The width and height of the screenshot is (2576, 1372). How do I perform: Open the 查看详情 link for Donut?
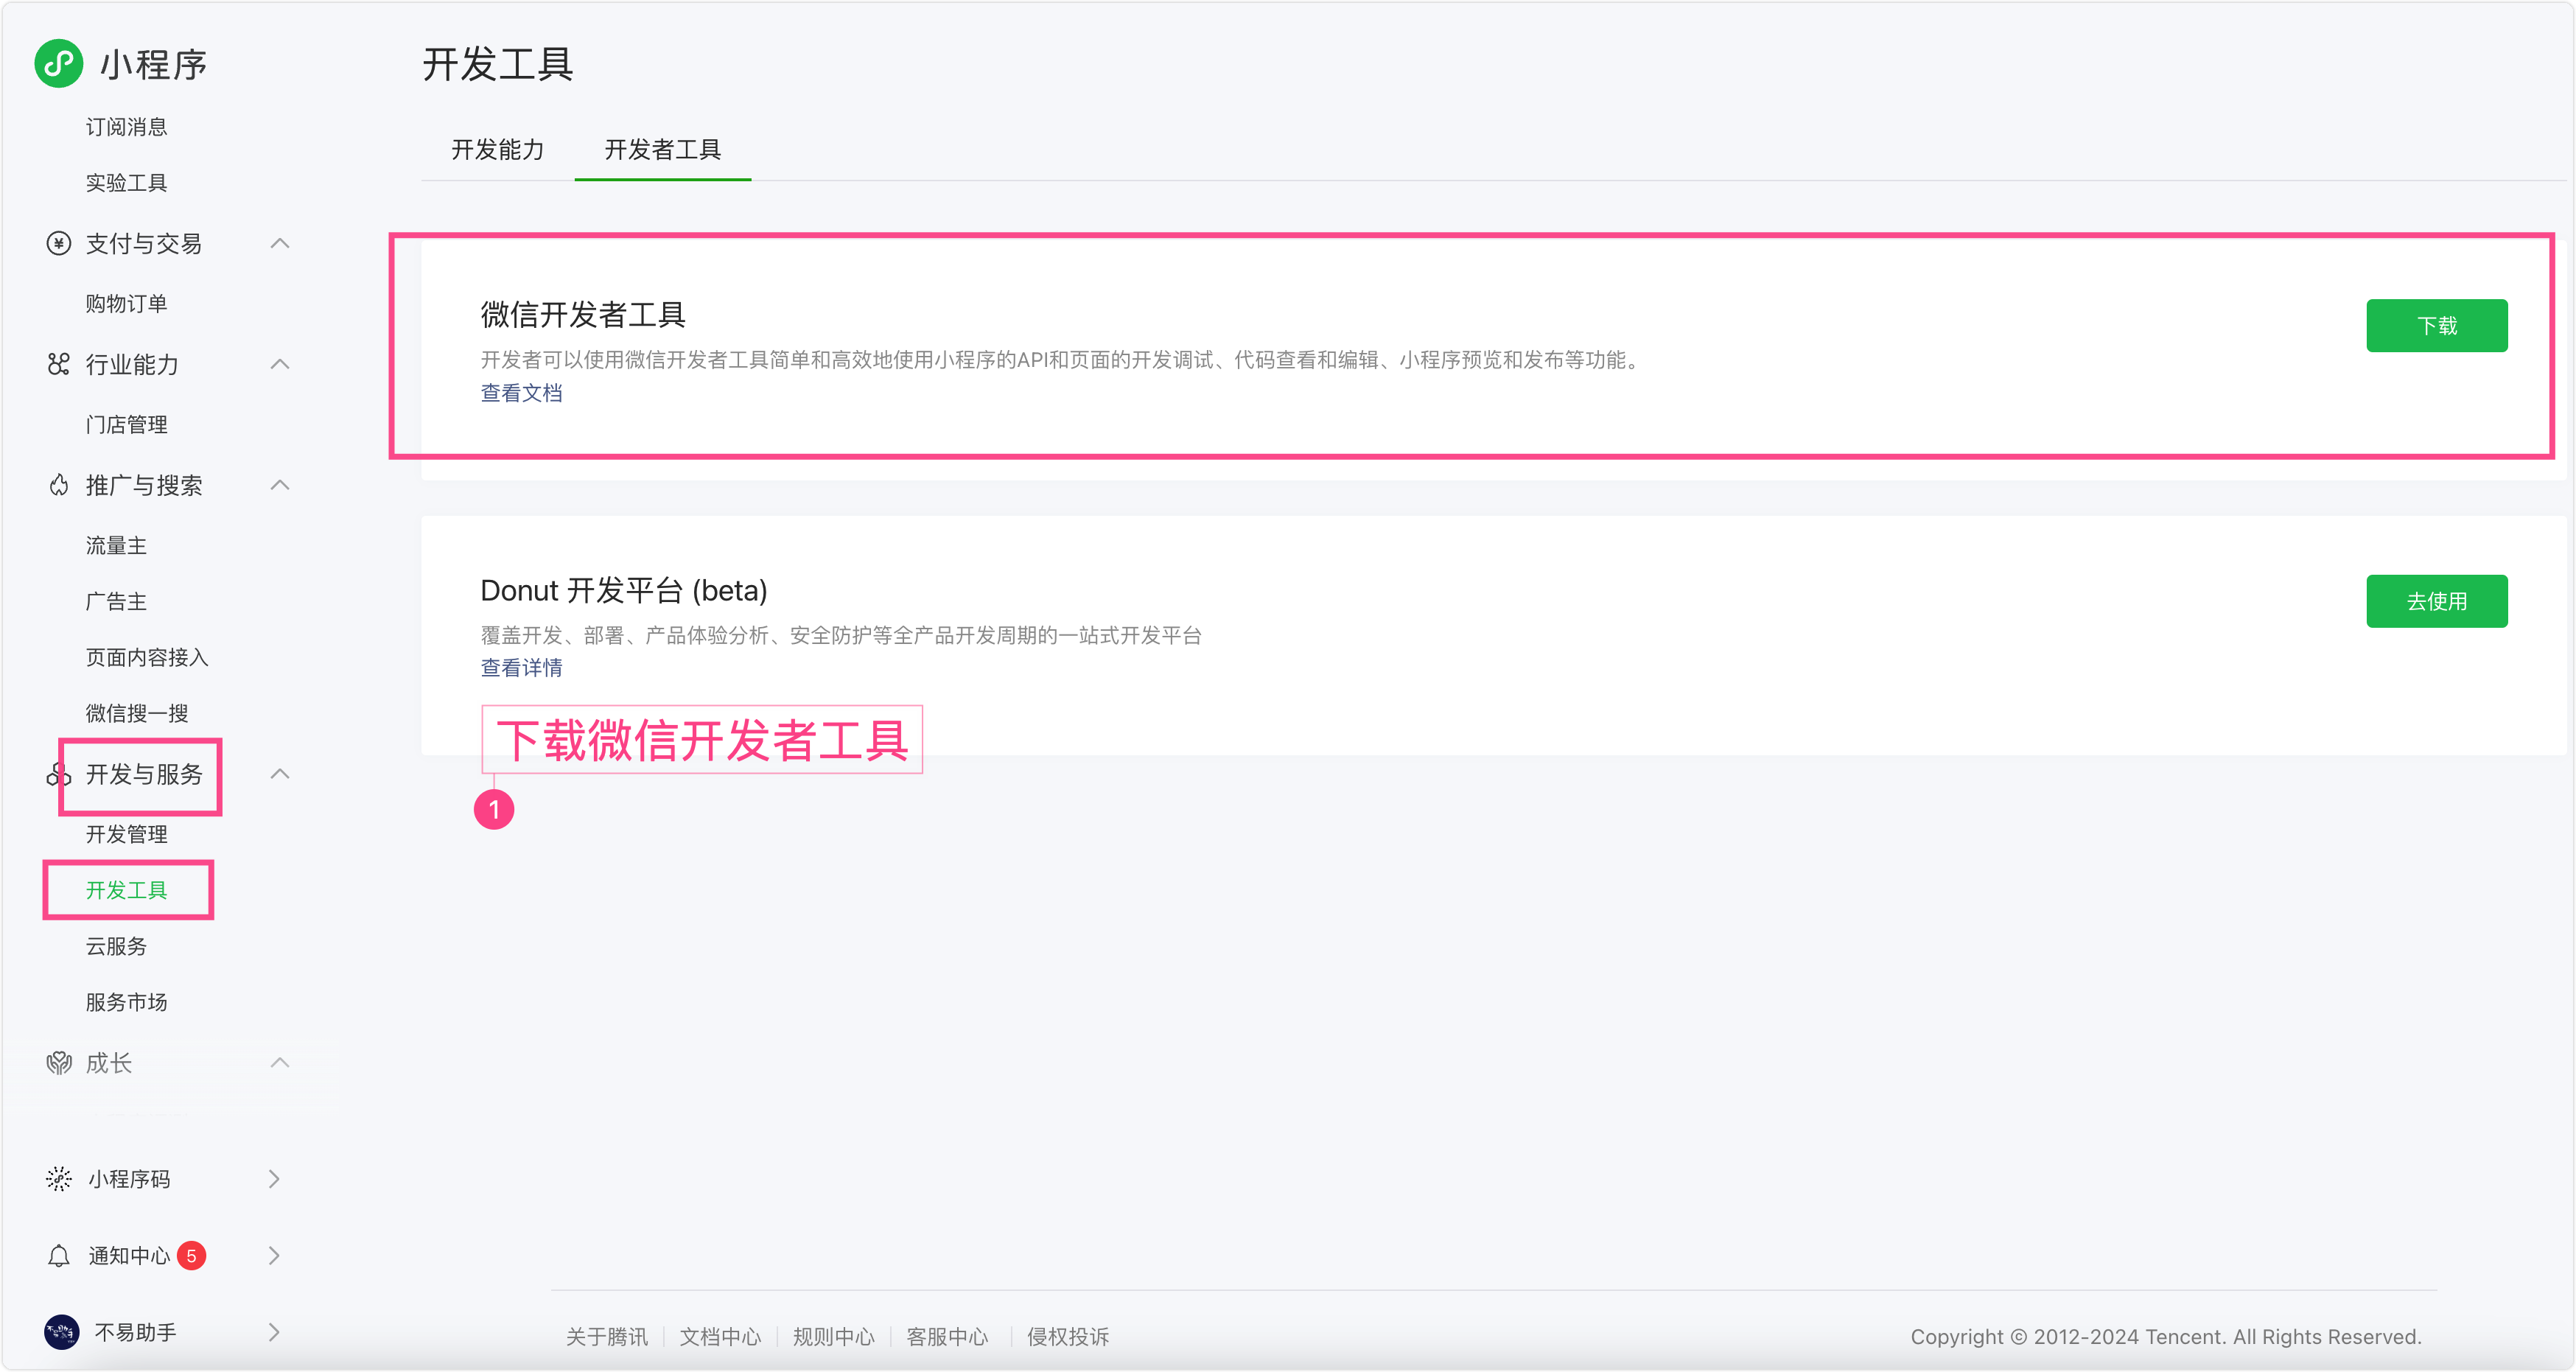tap(521, 668)
